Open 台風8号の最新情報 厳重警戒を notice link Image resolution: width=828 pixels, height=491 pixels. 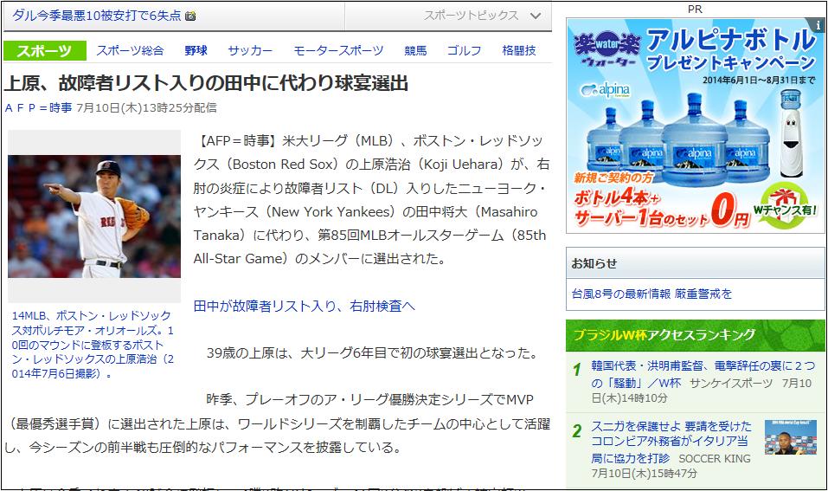[x=651, y=294]
